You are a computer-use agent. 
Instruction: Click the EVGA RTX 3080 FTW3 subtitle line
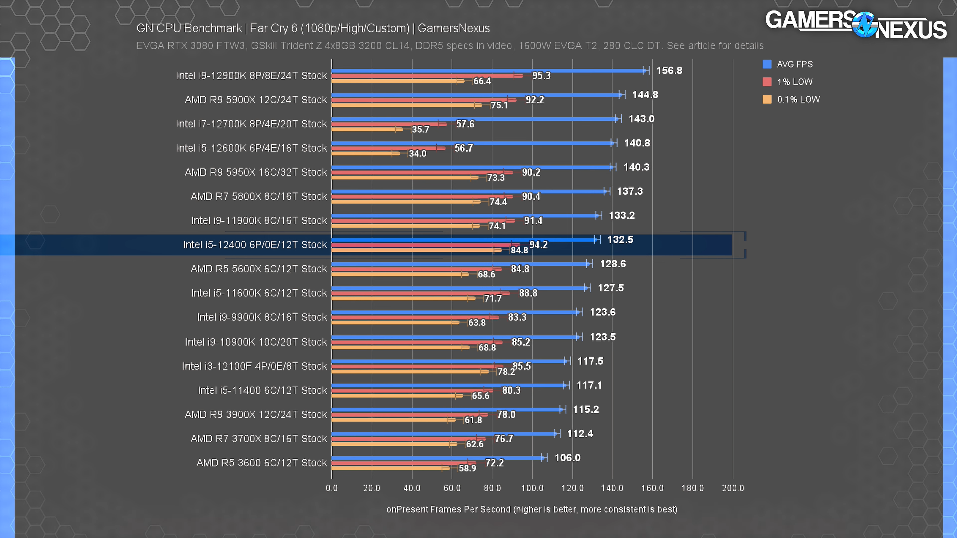point(452,46)
